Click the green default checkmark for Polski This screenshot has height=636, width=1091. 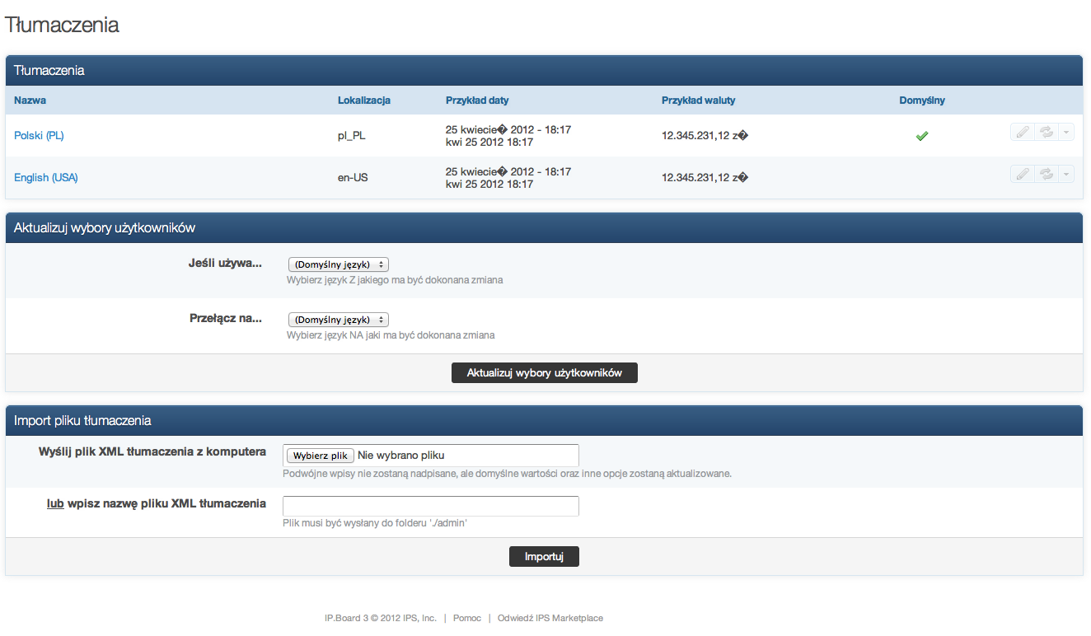922,136
